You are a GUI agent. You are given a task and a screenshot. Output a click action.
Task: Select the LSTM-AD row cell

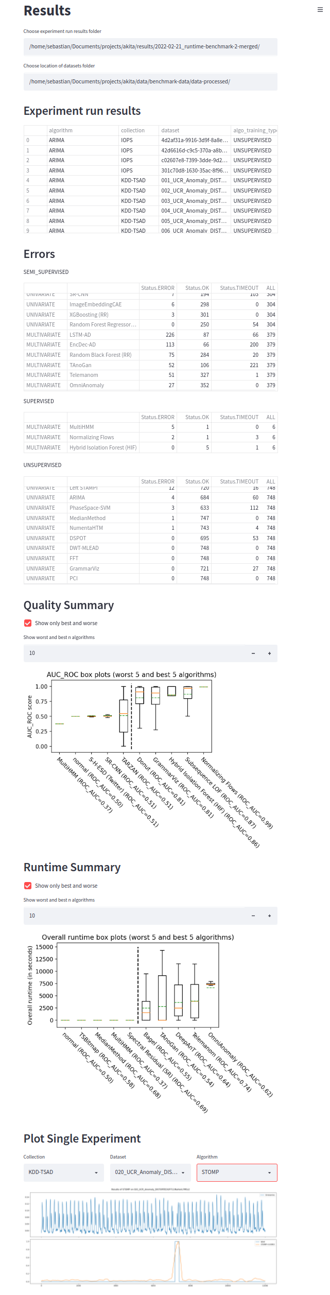[103, 335]
